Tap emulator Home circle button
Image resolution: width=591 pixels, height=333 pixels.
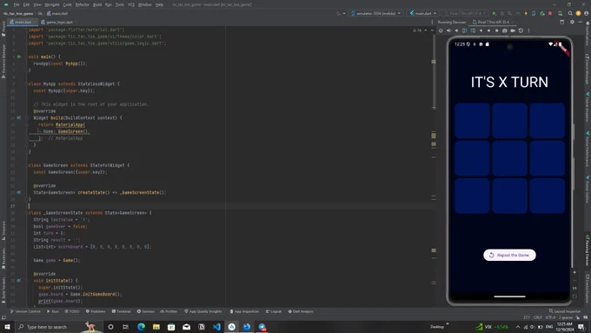click(x=488, y=30)
